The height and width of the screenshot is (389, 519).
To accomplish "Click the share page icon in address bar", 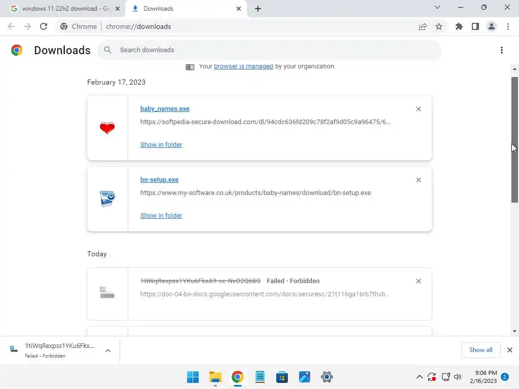I will coord(423,26).
